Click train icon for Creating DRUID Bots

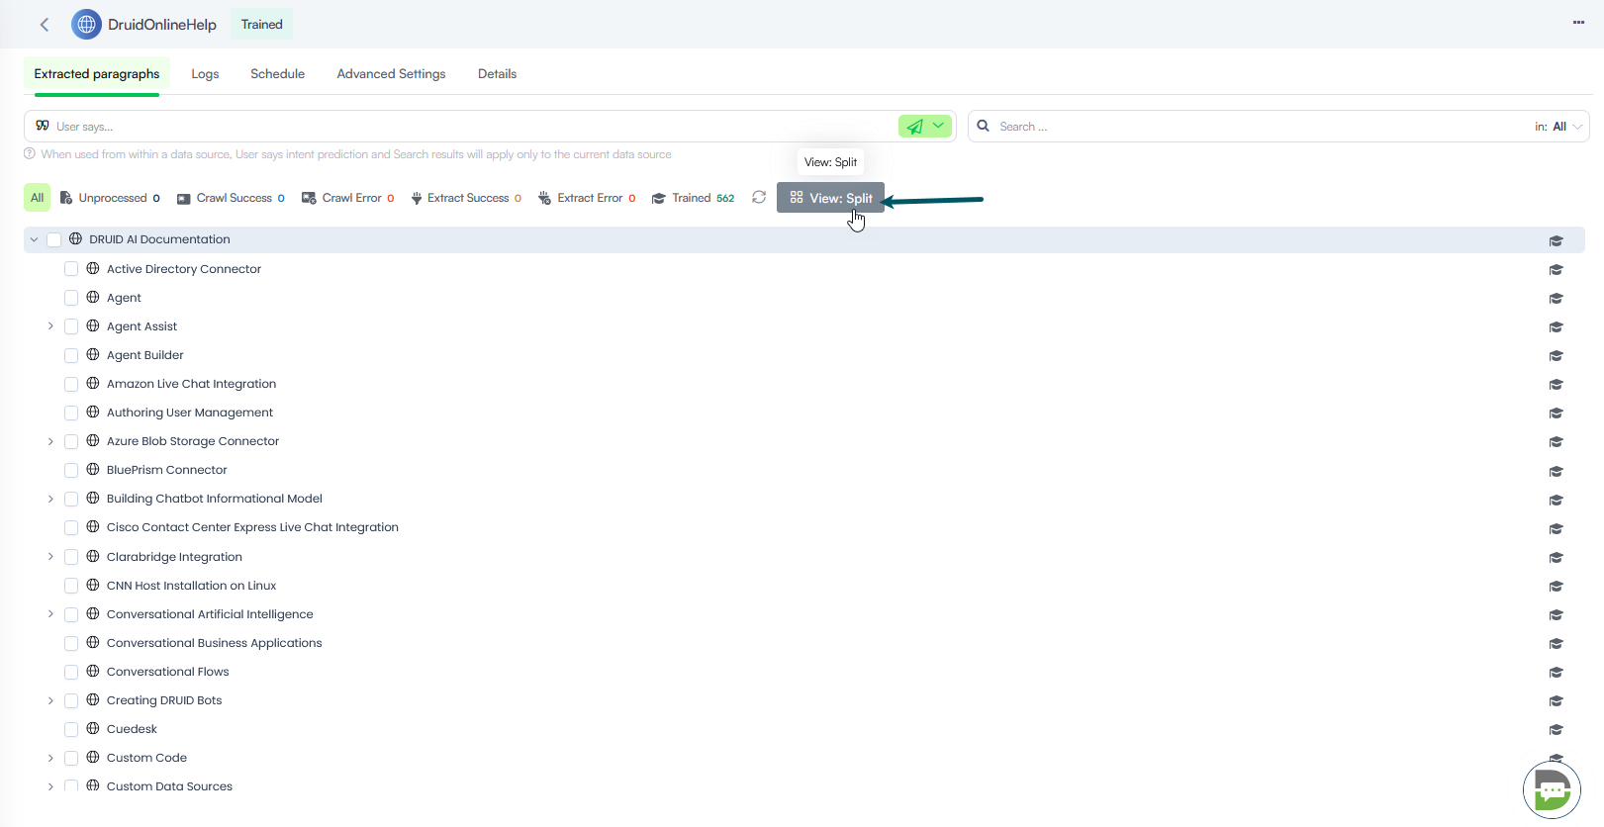pyautogui.click(x=1556, y=700)
